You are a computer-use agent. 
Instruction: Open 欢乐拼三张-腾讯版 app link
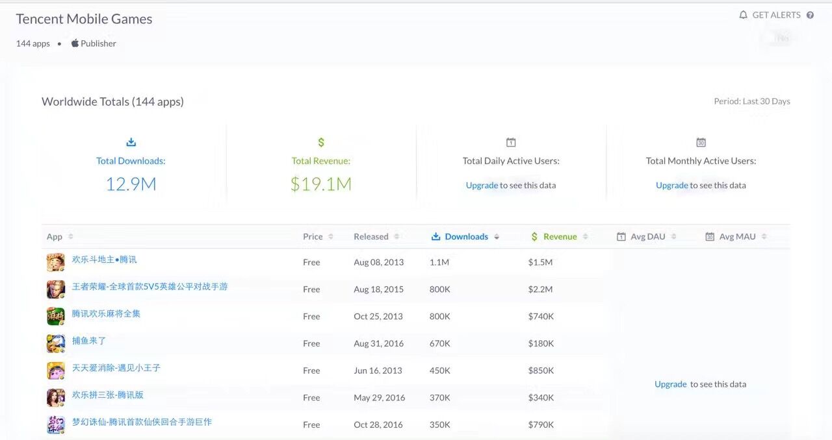pyautogui.click(x=108, y=395)
